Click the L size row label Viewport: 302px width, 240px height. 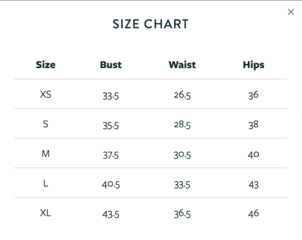45,184
